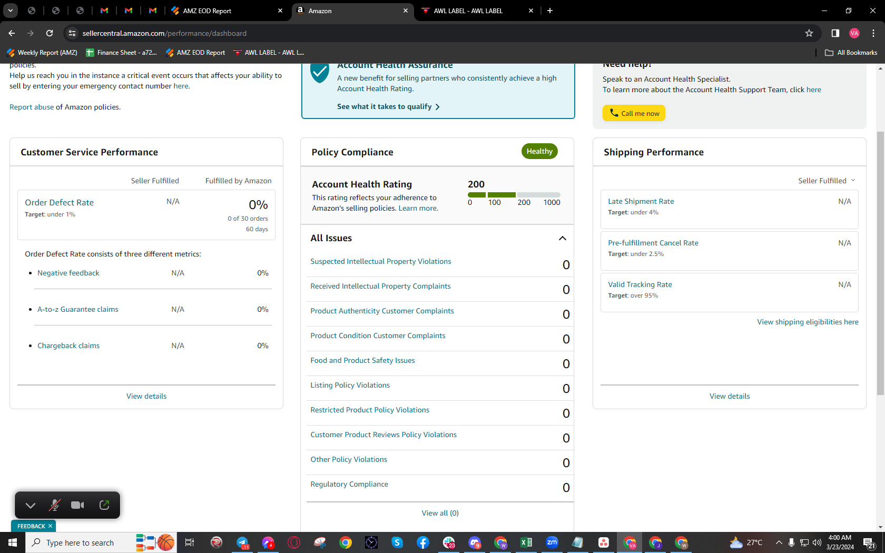Open Chrome's three-dot menu
The width and height of the screenshot is (885, 553).
coord(873,33)
